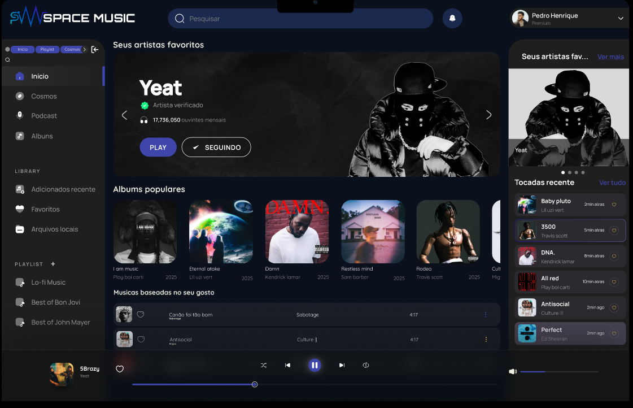Open Inicio in the sidebar
The height and width of the screenshot is (408, 633).
(53, 76)
